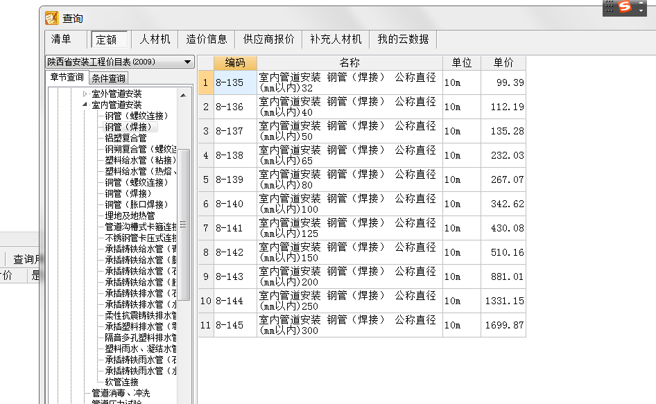This screenshot has height=404, width=656.
Task: Click name cell ending in 公称直径 80
Action: click(349, 179)
